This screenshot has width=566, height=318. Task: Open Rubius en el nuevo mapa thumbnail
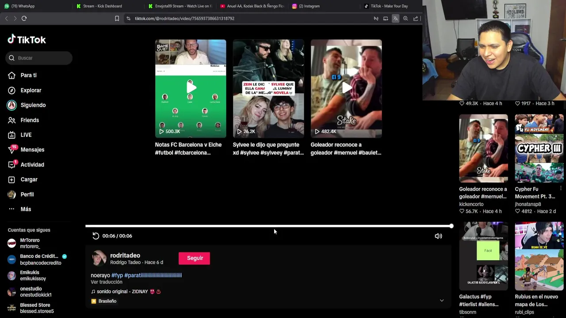[x=539, y=256]
